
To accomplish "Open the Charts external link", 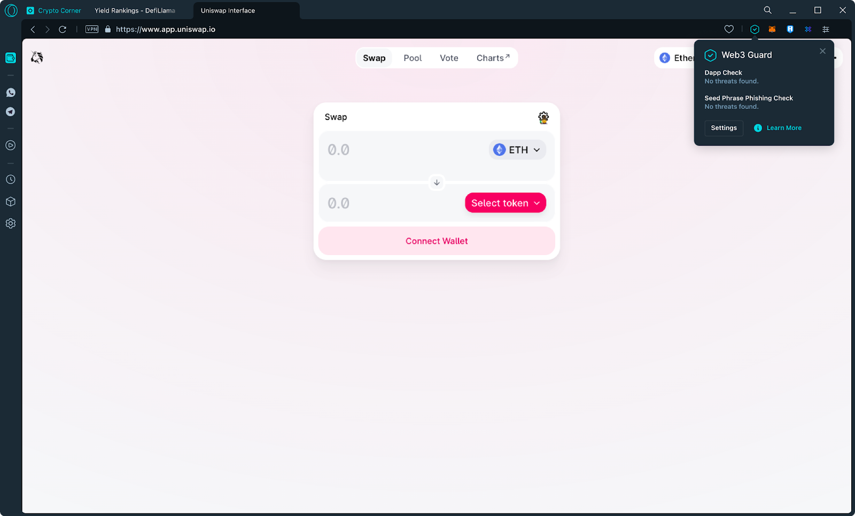I will click(493, 58).
